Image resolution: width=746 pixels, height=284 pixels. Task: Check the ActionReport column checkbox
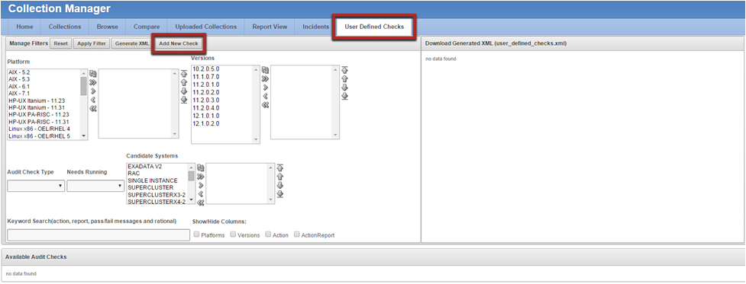point(297,235)
